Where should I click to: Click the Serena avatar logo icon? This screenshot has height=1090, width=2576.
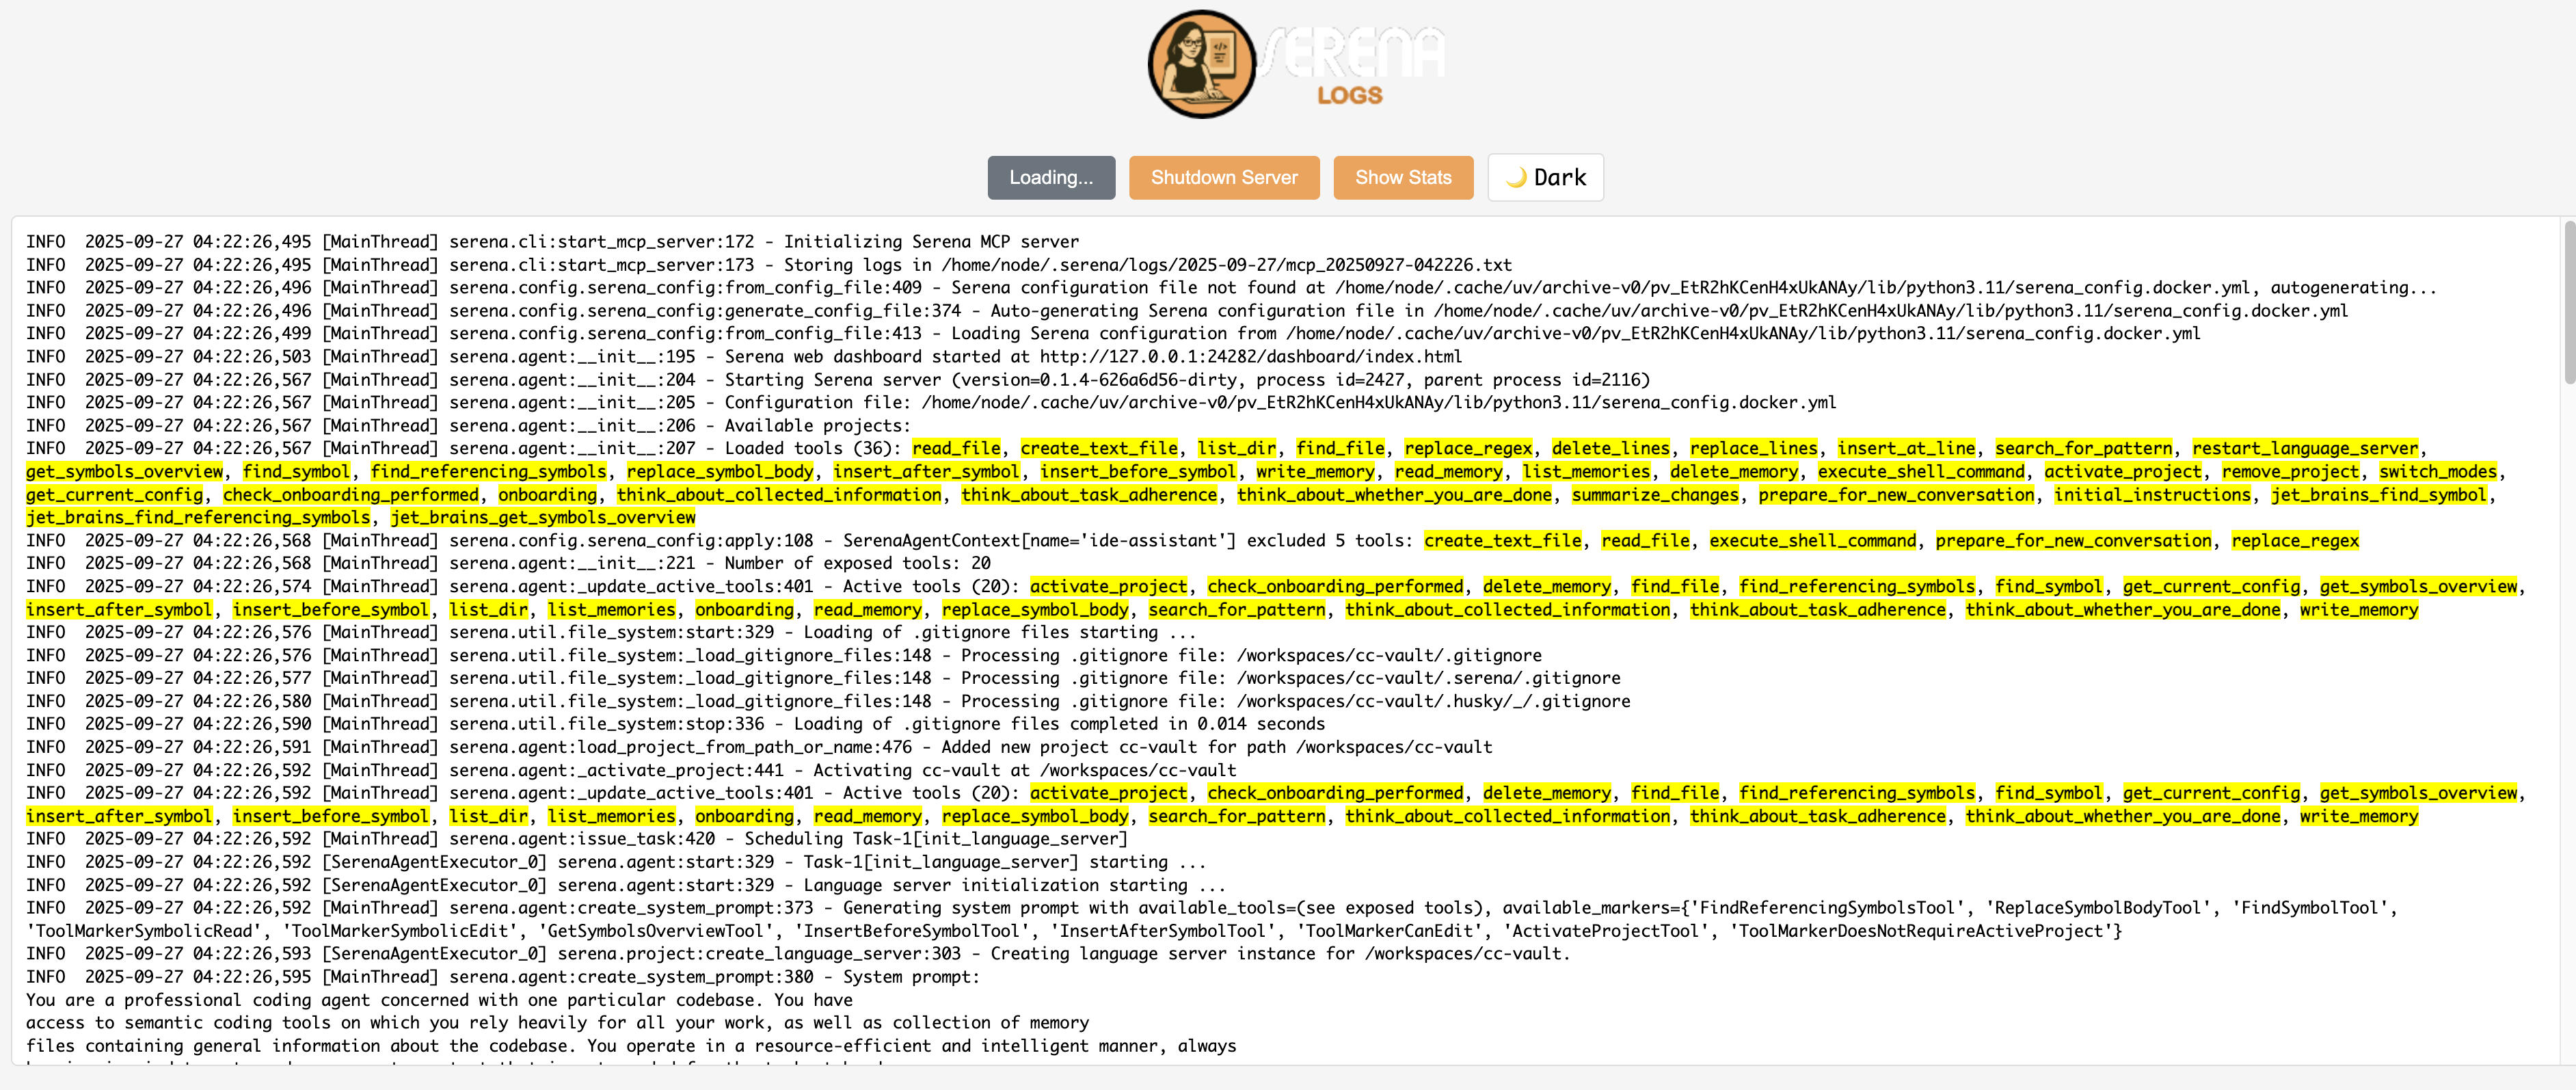1201,65
